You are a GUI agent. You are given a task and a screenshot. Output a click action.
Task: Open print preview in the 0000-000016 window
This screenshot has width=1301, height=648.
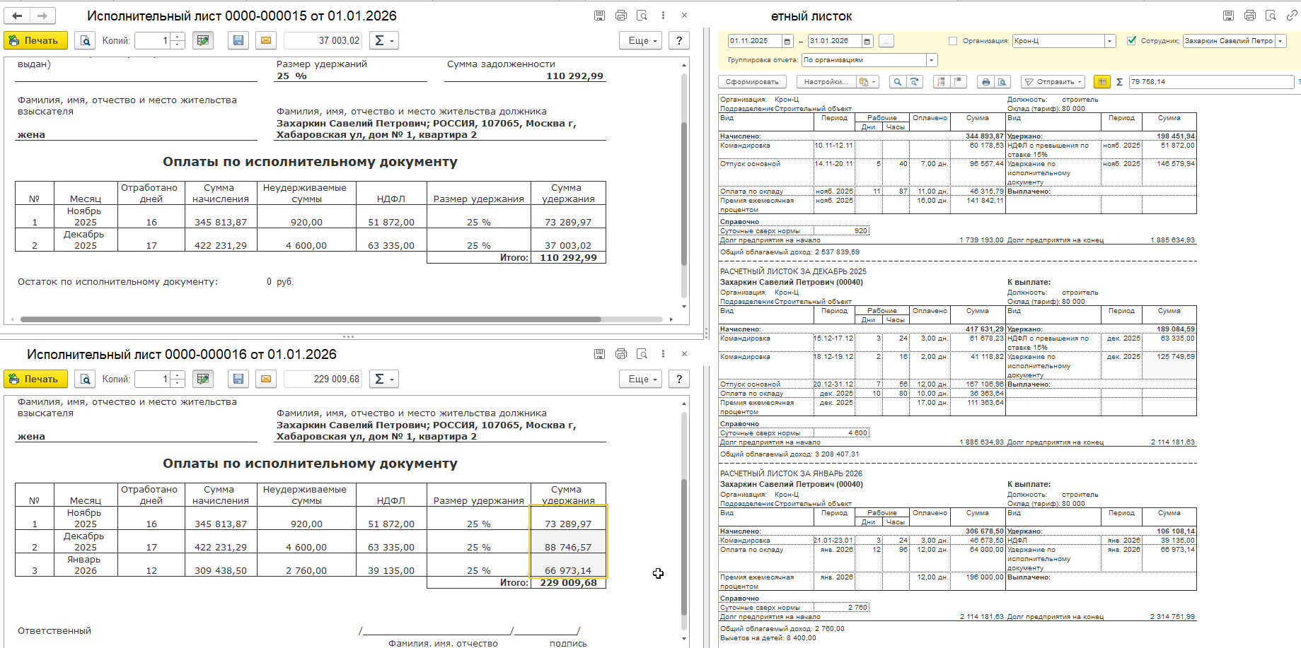point(85,379)
